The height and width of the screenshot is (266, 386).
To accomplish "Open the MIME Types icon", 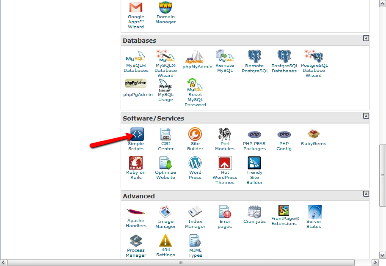I will [x=195, y=241].
